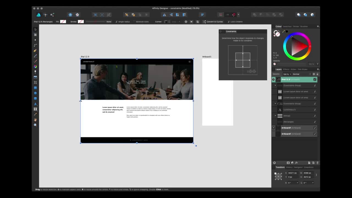The height and width of the screenshot is (198, 352).
Task: Toggle the Absolute sizes checkbox
Action: (134, 22)
